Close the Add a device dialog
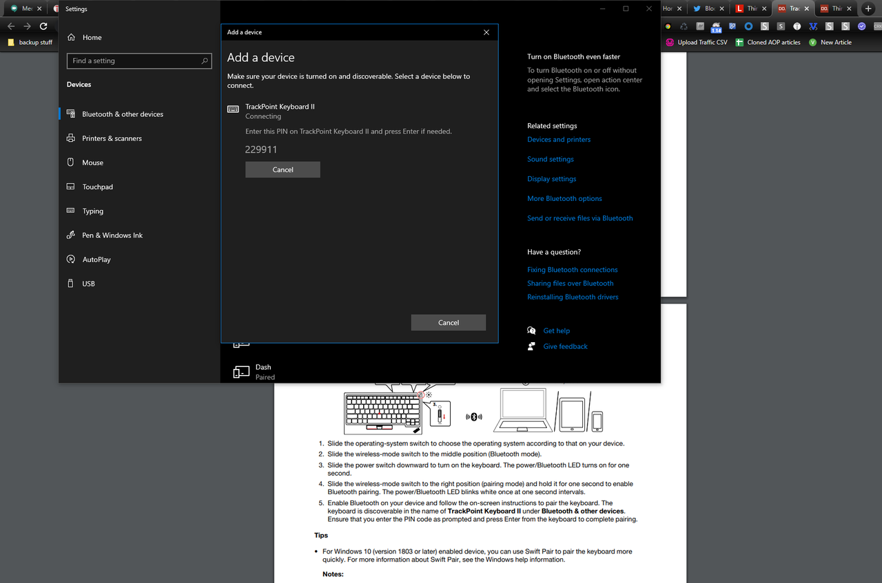 [486, 32]
